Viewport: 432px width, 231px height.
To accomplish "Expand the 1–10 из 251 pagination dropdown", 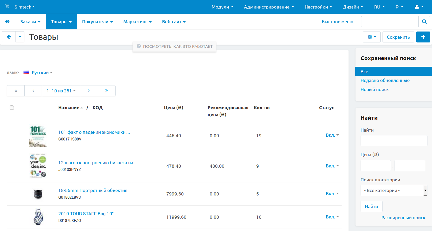I will (x=61, y=91).
